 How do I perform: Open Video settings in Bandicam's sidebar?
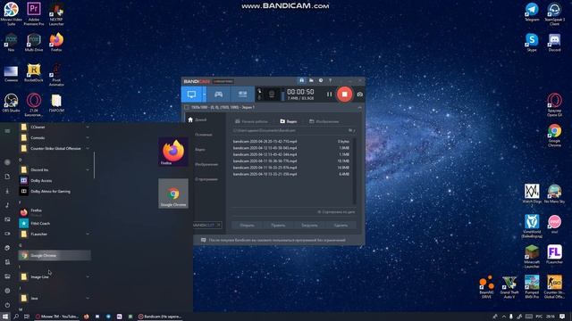[200, 150]
